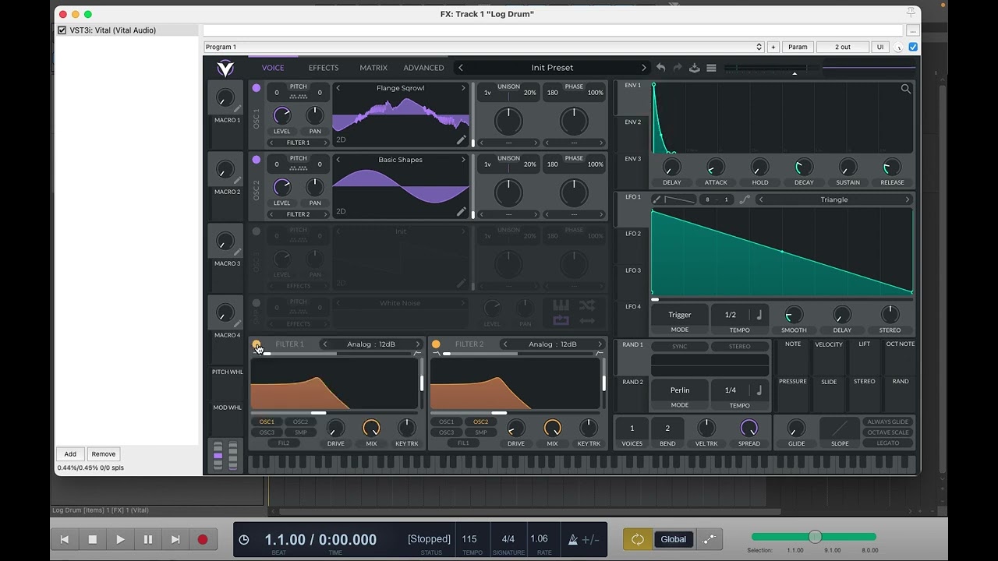Image resolution: width=998 pixels, height=561 pixels.
Task: Switch to the MATRIX tab
Action: 373,68
